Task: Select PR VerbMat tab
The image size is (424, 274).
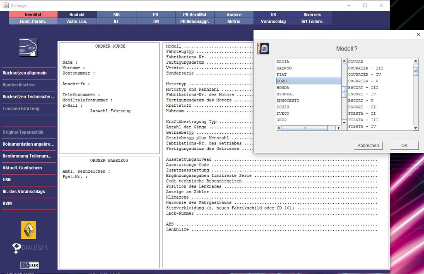Action: 195,14
